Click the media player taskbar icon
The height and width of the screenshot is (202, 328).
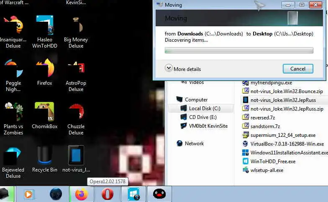(29, 194)
